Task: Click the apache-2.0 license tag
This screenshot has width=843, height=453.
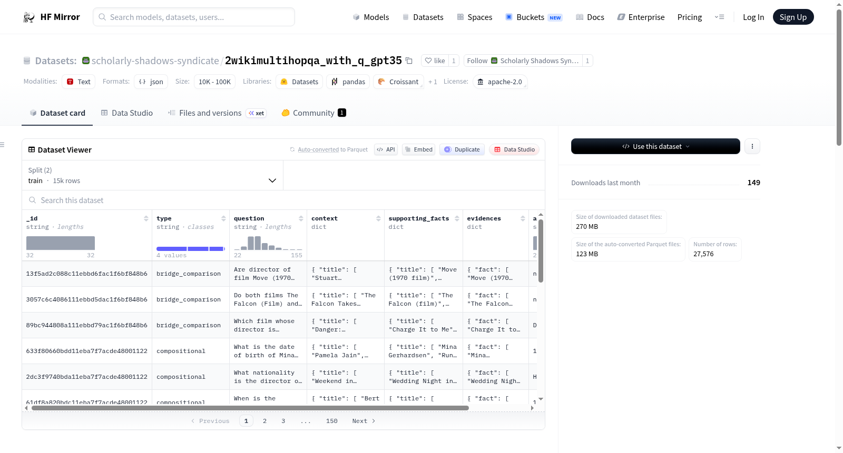Action: tap(499, 82)
